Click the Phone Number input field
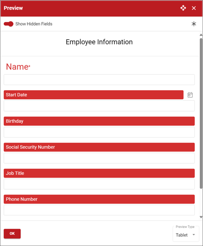This screenshot has width=203, height=246. click(x=99, y=210)
